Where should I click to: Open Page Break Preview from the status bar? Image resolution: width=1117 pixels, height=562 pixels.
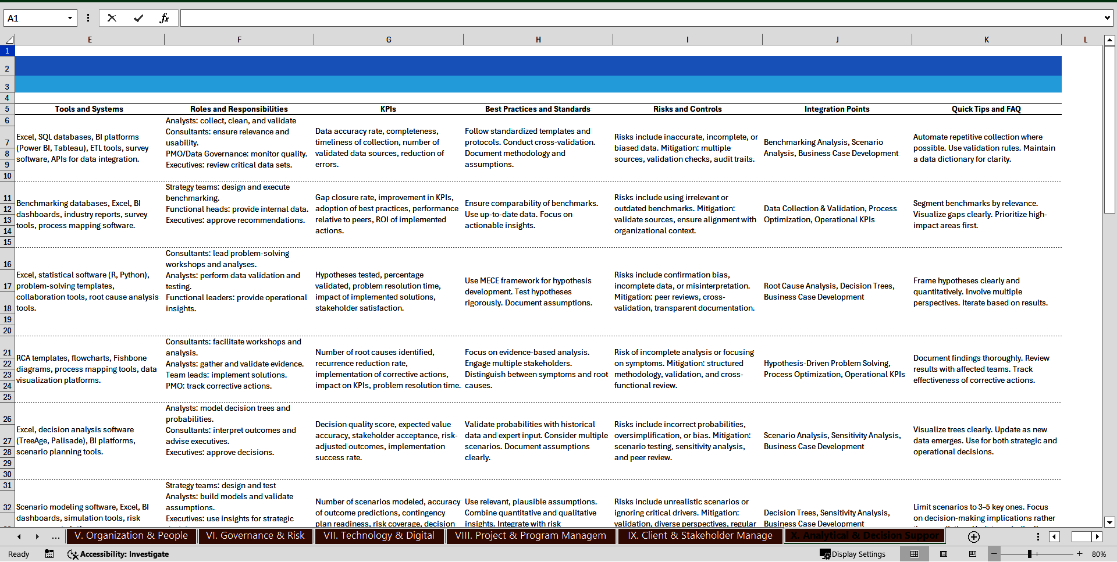972,554
